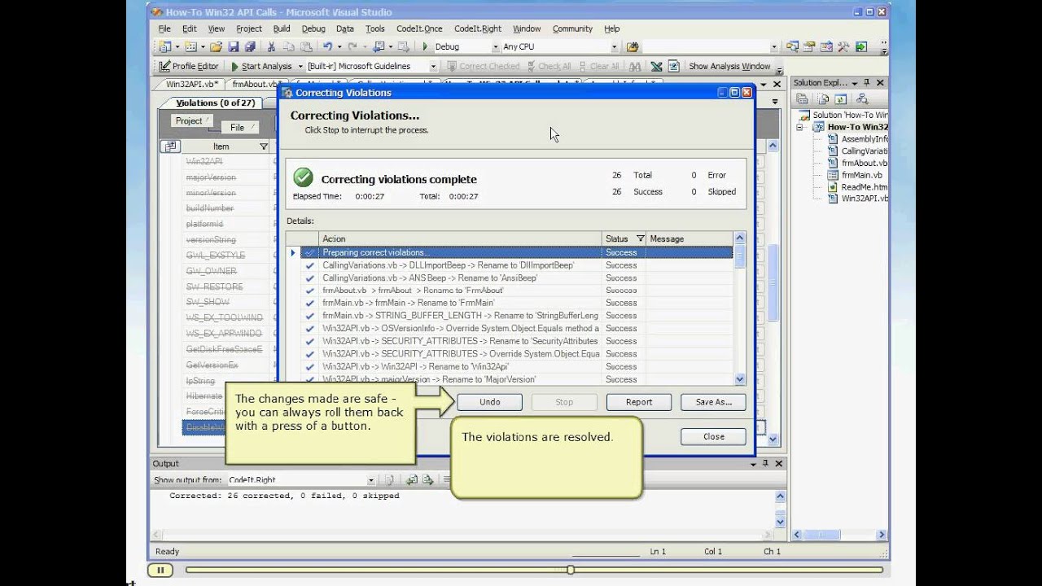This screenshot has height=586, width=1042.
Task: Toggle checkmark for OSVersionInfo override row
Action: click(x=309, y=329)
